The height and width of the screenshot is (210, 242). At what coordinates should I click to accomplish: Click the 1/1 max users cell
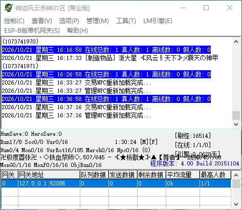point(215,183)
